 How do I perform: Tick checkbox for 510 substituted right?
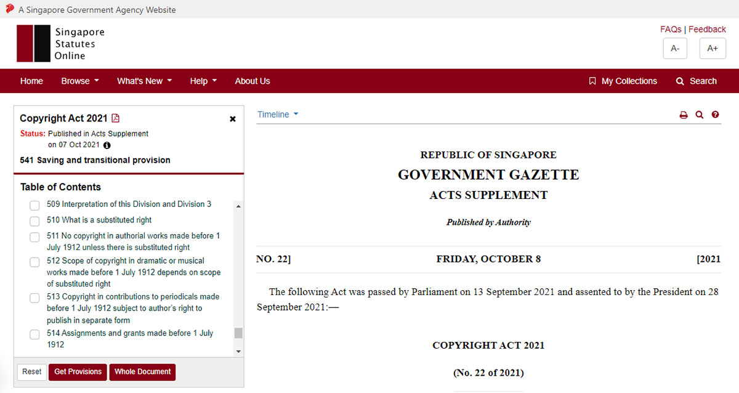35,221
